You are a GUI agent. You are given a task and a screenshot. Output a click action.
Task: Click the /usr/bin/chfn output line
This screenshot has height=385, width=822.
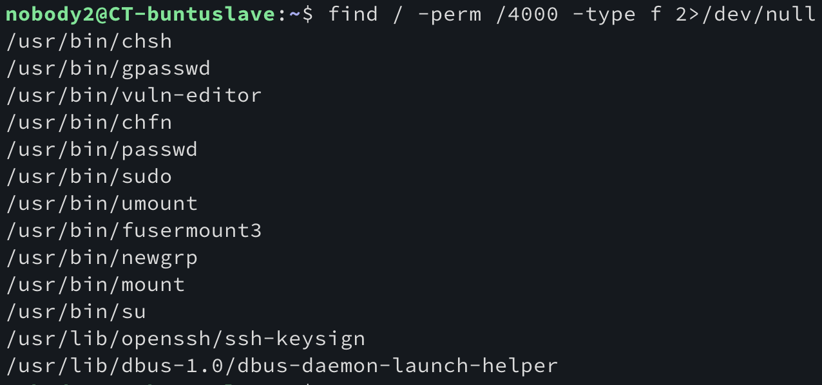pos(89,122)
